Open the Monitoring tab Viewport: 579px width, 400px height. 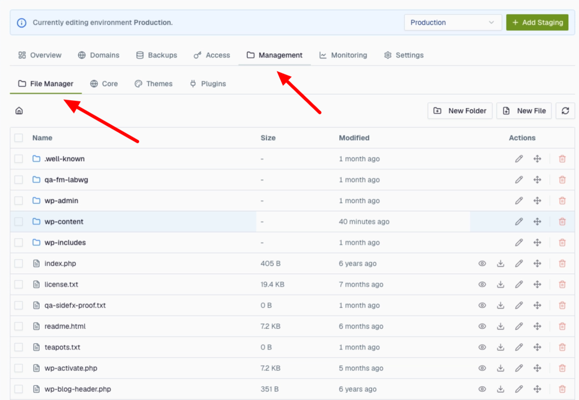[x=343, y=55]
